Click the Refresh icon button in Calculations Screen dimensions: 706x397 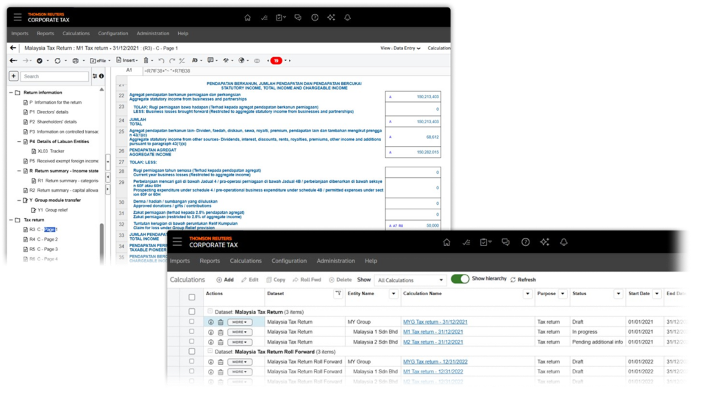point(513,280)
